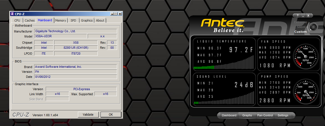Click the sound level bar meter
This screenshot has height=126, width=325.
224,97
